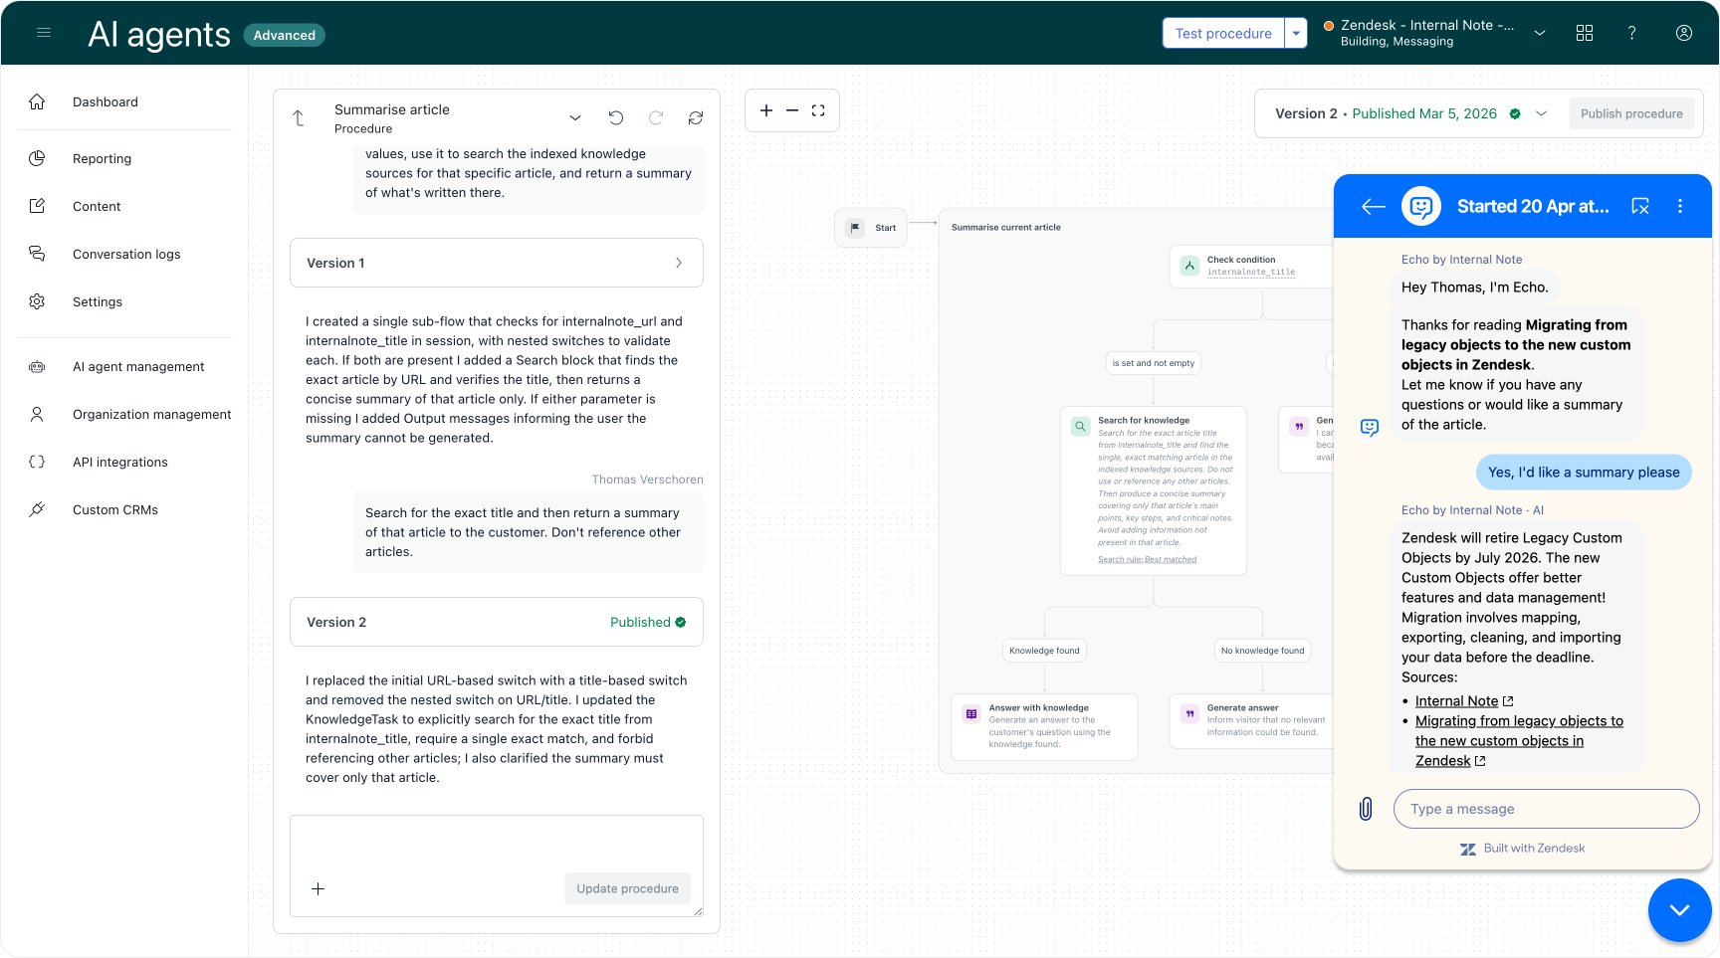Open the Migrating from legacy objects source link

pos(1519,741)
